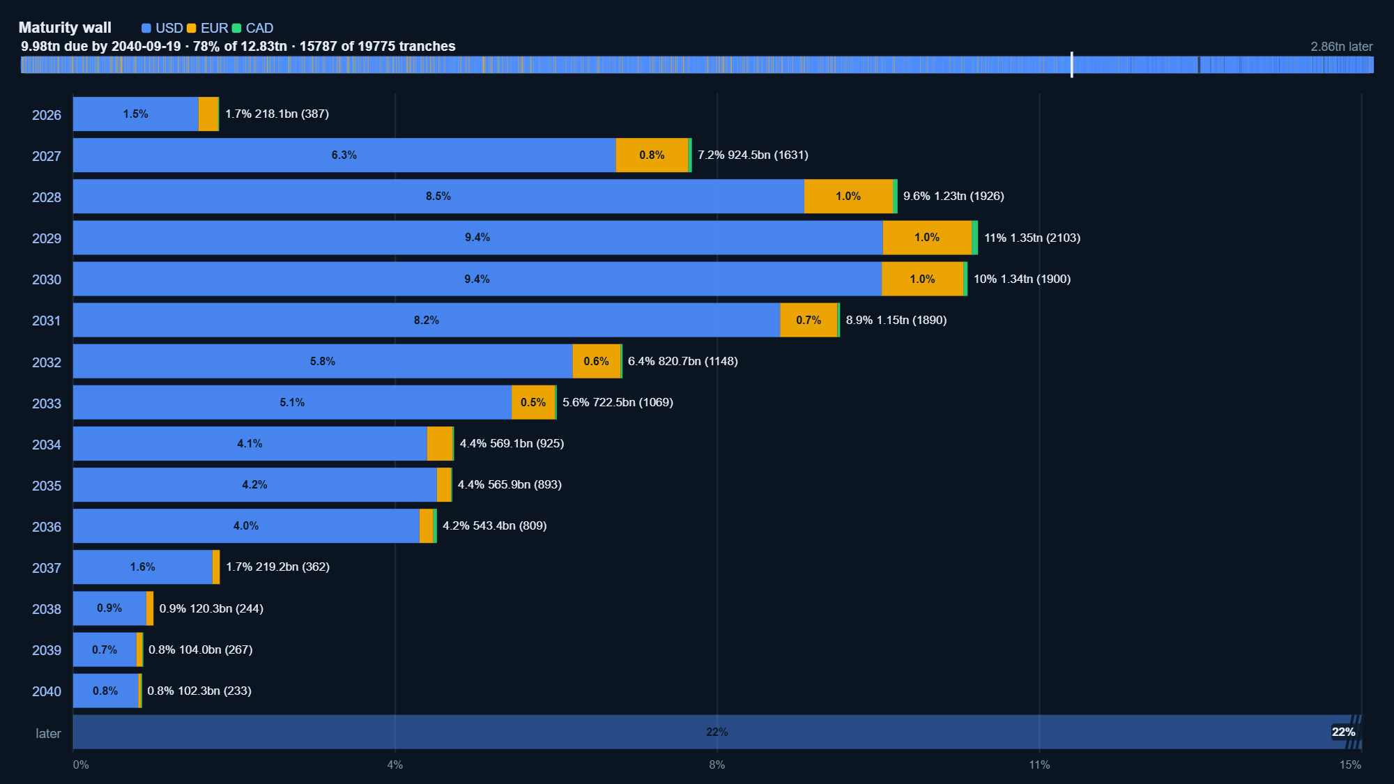Image resolution: width=1394 pixels, height=784 pixels.
Task: Click the 2031 year label
Action: pos(47,321)
